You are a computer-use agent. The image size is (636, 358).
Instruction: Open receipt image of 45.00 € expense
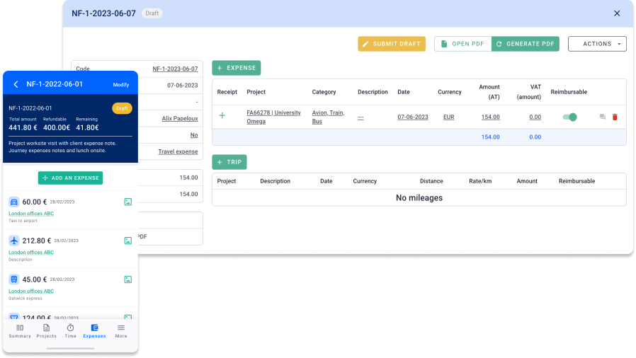(x=127, y=279)
